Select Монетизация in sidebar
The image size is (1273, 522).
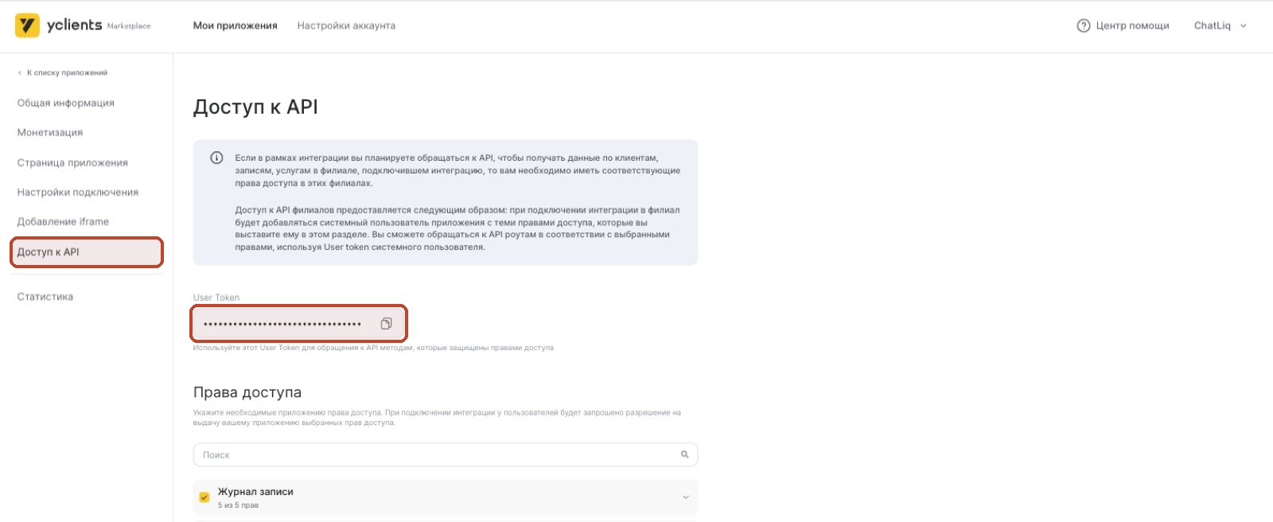[x=50, y=132]
